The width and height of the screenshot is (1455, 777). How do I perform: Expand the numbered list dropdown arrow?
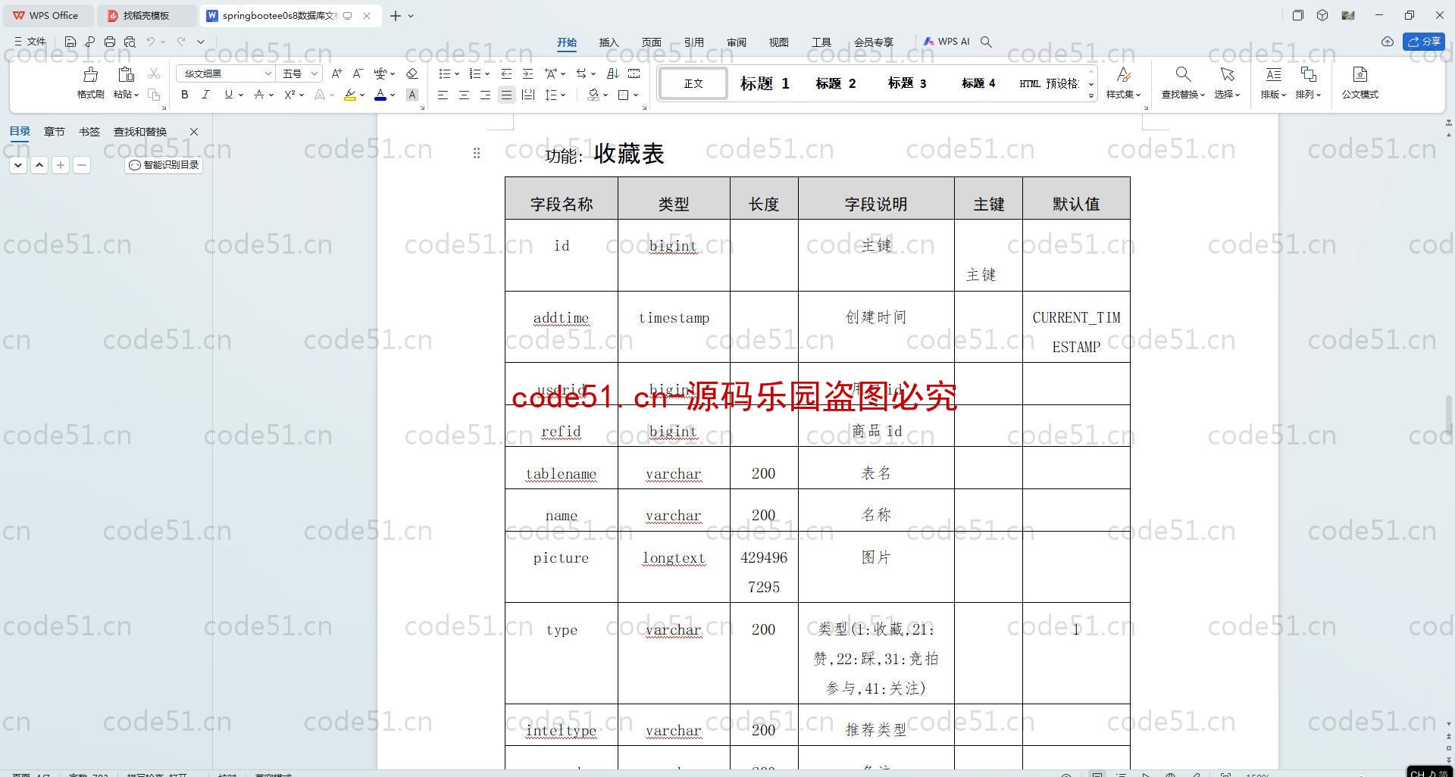point(487,74)
